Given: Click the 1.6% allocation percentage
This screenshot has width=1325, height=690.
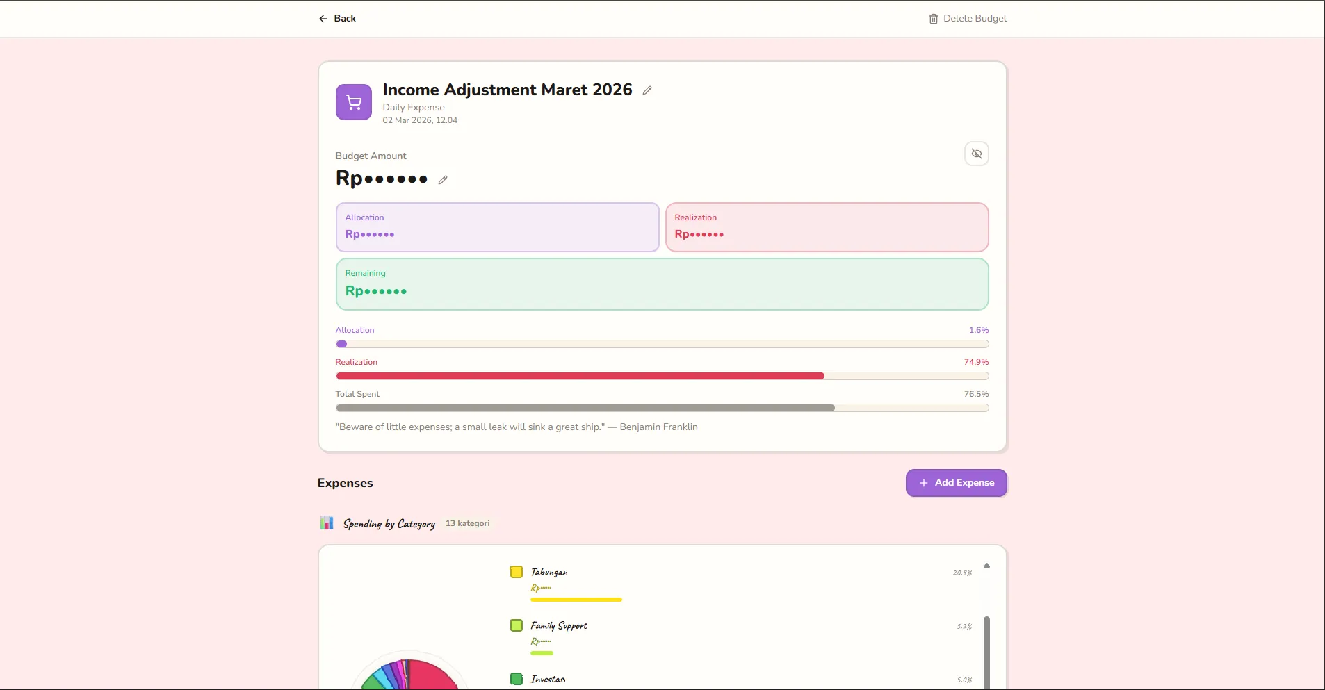Looking at the screenshot, I should (979, 330).
